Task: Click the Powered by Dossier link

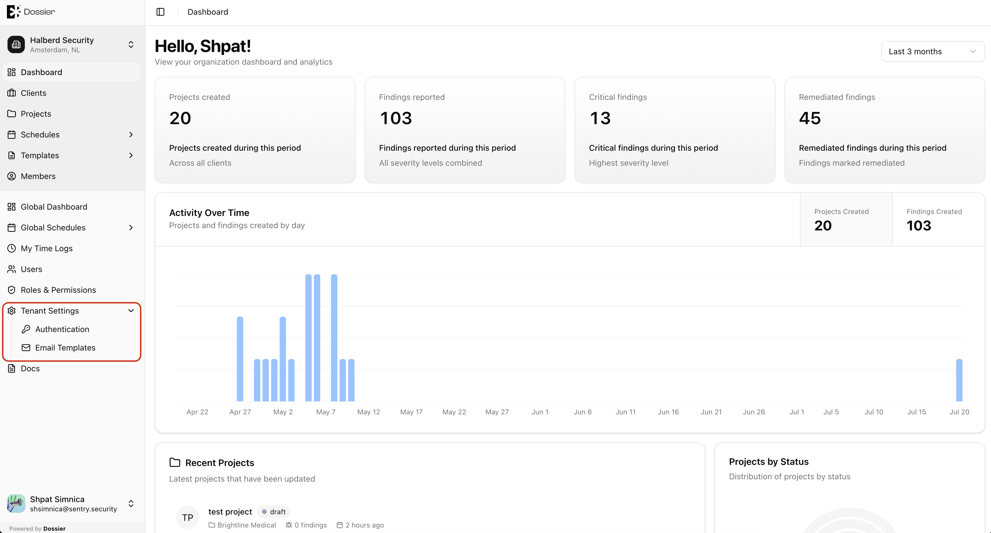Action: coord(37,529)
